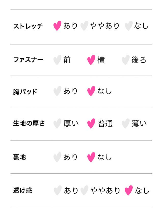Click the 生地の厚さ row label
The width and height of the screenshot is (163, 218).
point(29,123)
